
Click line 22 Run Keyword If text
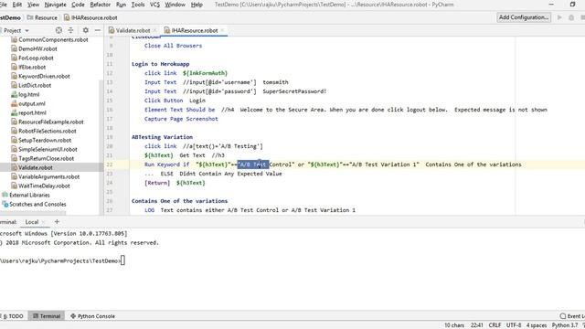166,164
